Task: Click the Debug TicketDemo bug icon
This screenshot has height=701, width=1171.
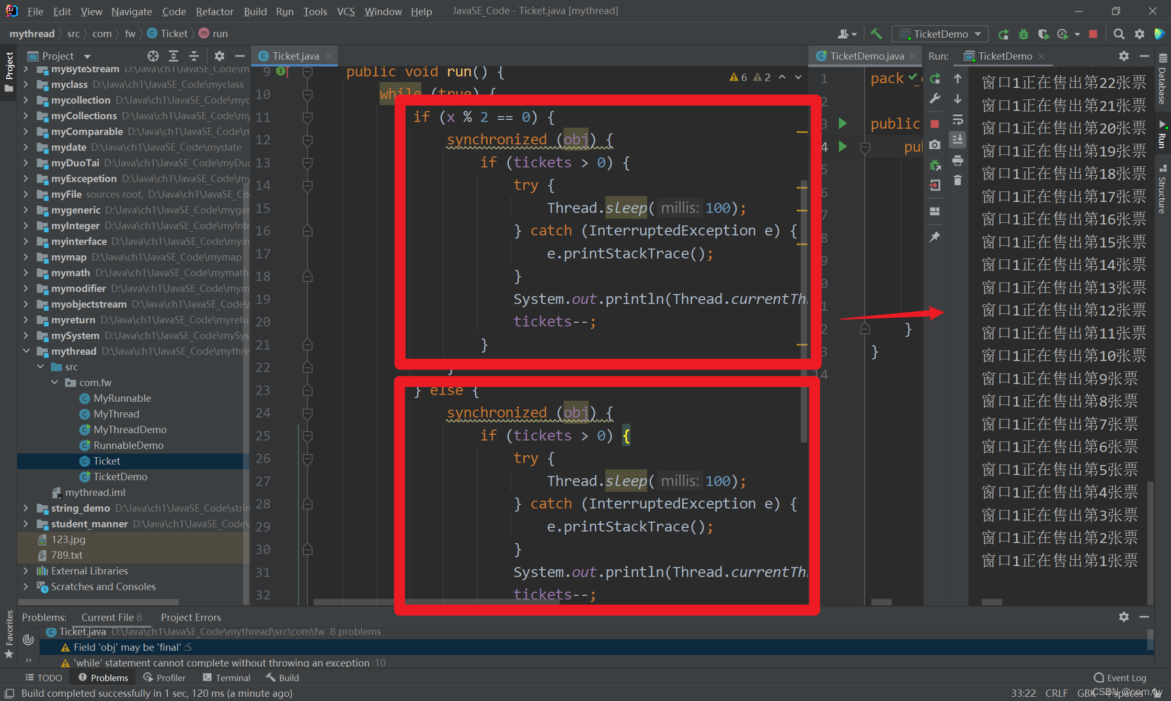Action: pyautogui.click(x=1023, y=34)
